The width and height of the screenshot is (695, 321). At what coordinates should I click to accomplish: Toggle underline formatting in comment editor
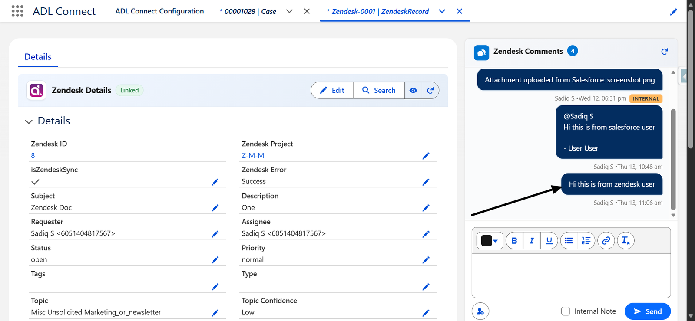pos(549,240)
